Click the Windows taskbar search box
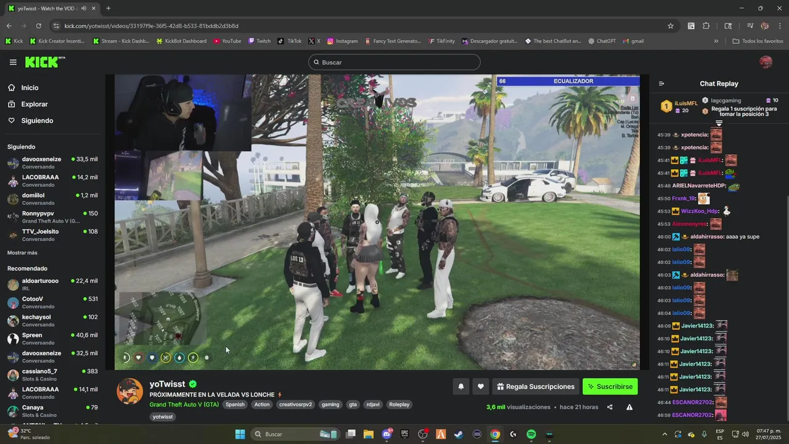 point(295,434)
